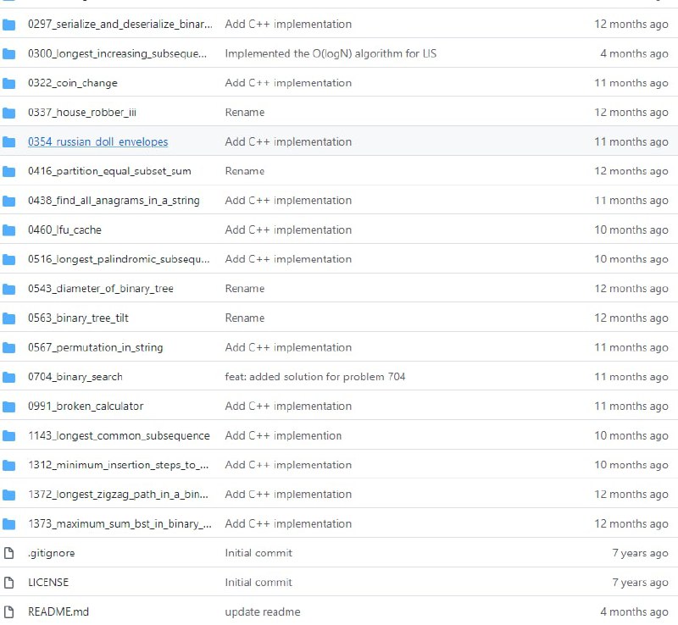This screenshot has width=678, height=625.
Task: View 'Add C++ implemention' commit for 1143
Action: click(283, 436)
